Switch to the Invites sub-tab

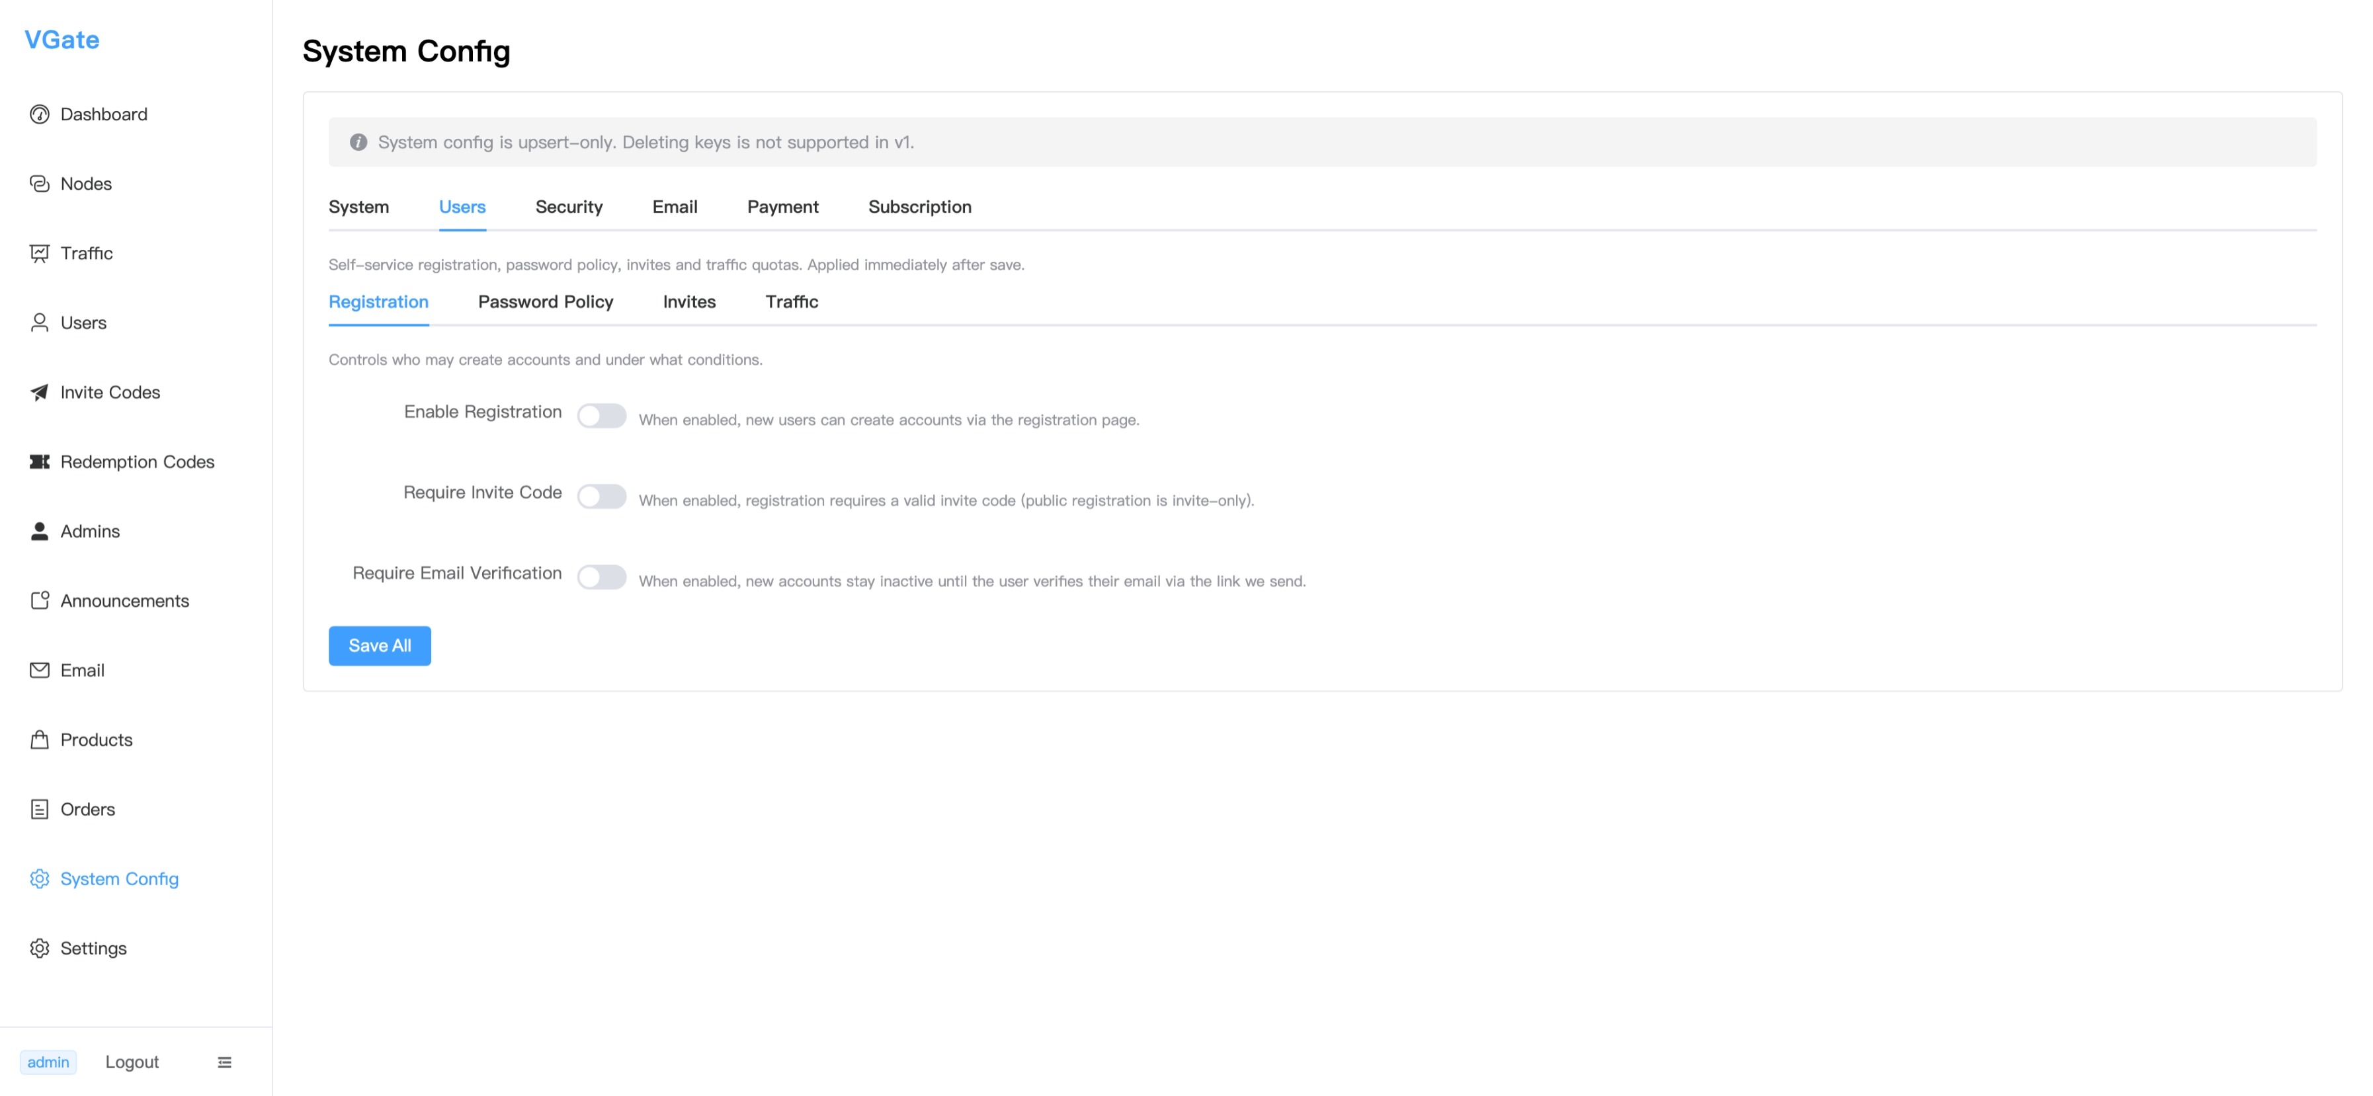tap(689, 302)
